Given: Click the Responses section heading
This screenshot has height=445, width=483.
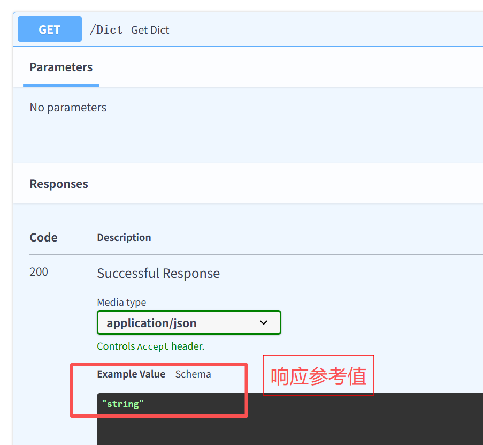Looking at the screenshot, I should (59, 184).
